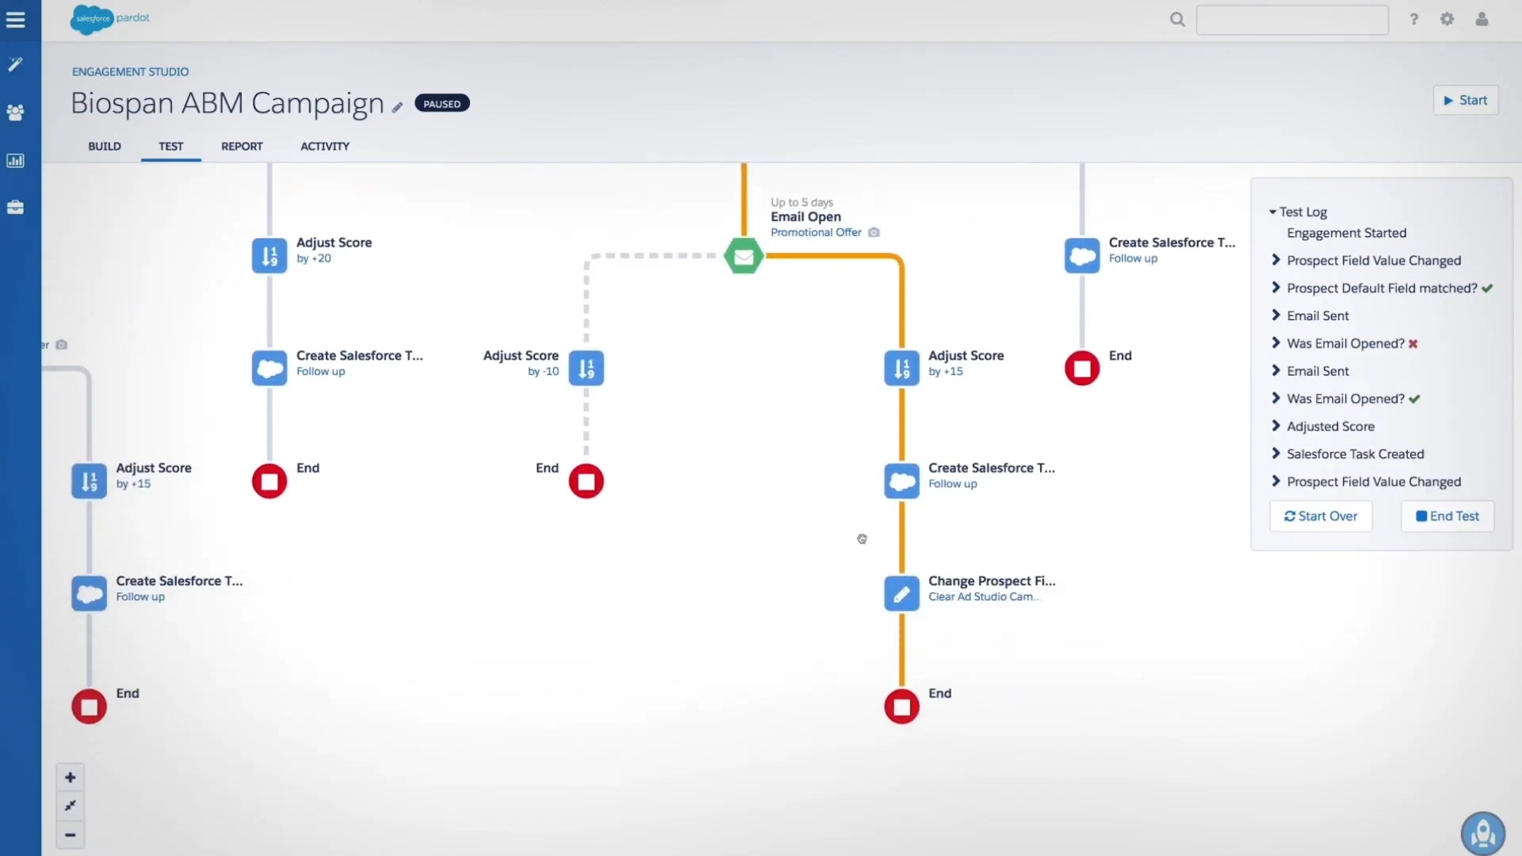The height and width of the screenshot is (856, 1522).
Task: Select the Email Open trigger node
Action: pyautogui.click(x=744, y=256)
